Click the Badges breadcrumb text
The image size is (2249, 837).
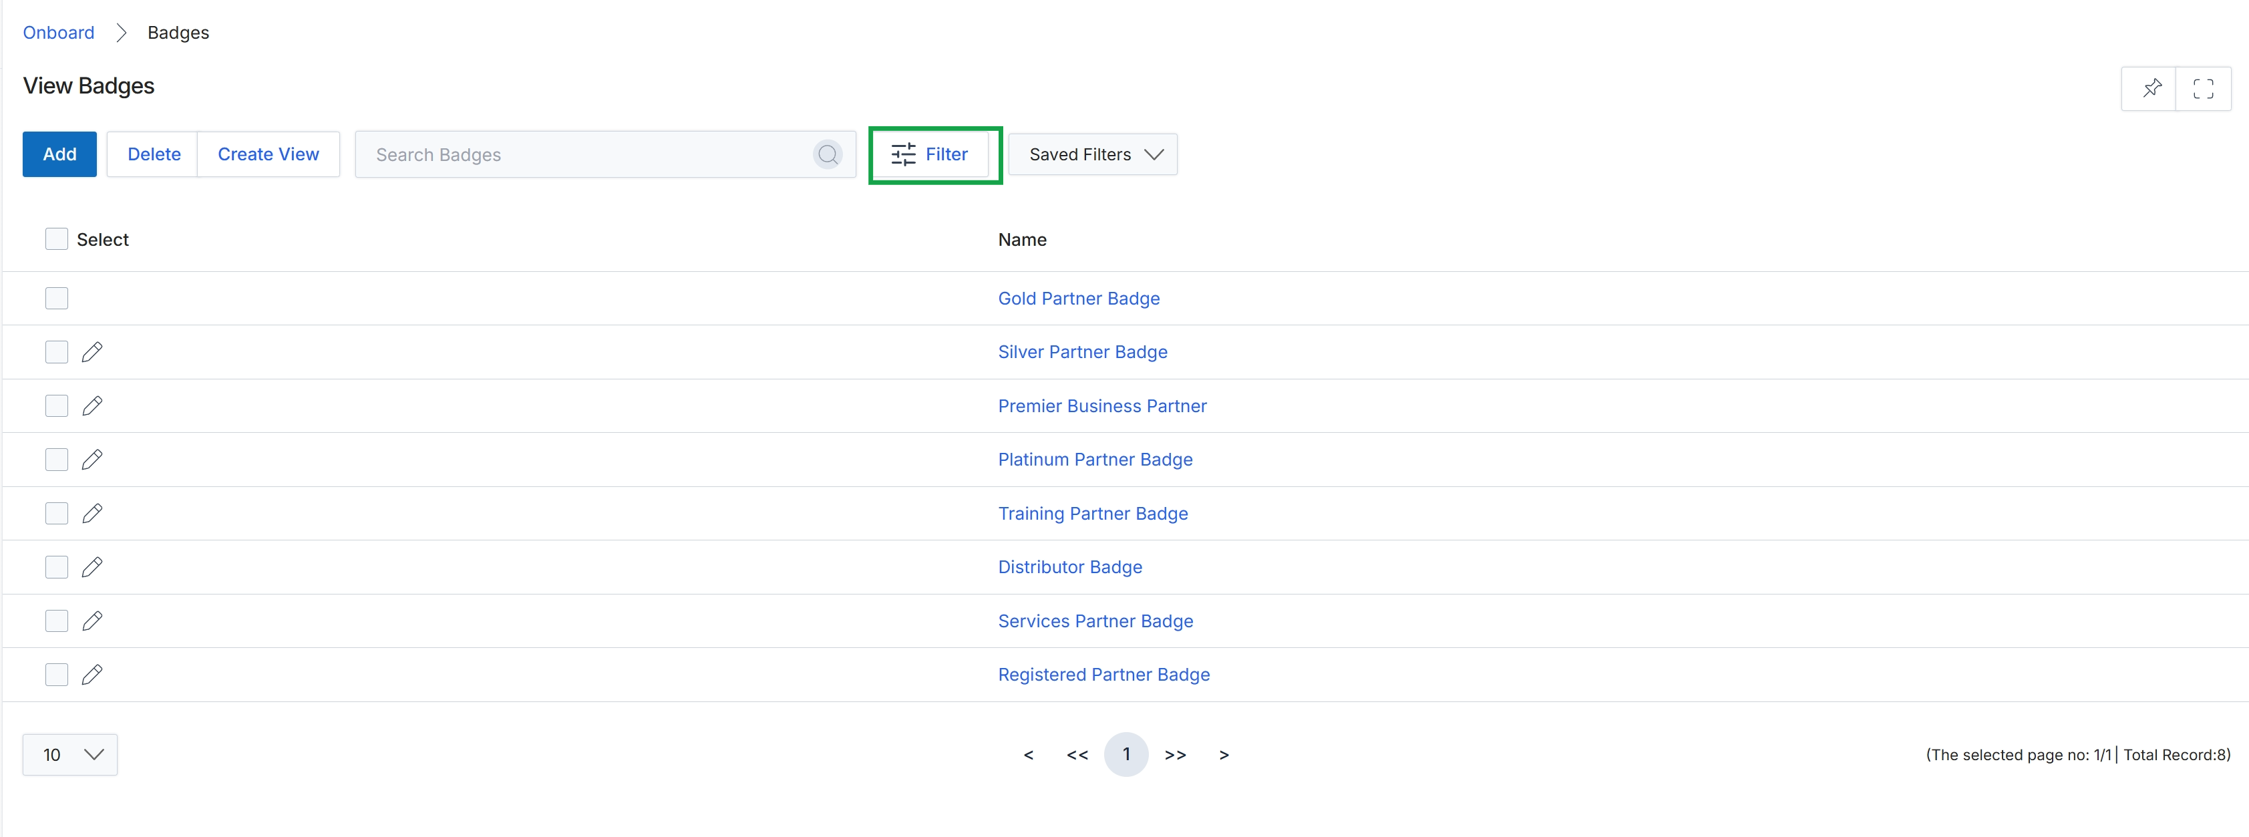click(178, 32)
